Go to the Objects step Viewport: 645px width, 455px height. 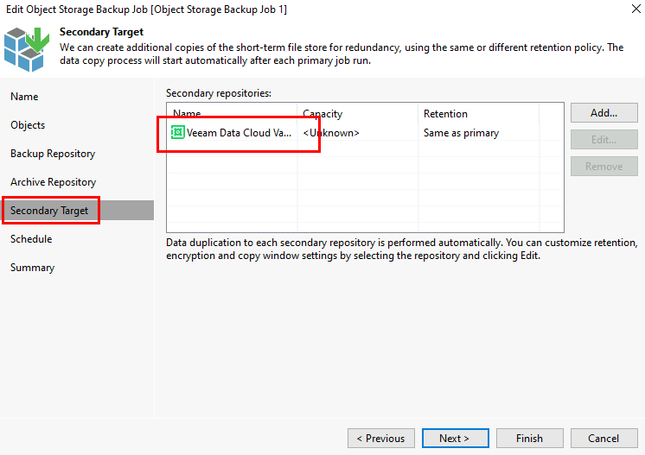pyautogui.click(x=28, y=125)
